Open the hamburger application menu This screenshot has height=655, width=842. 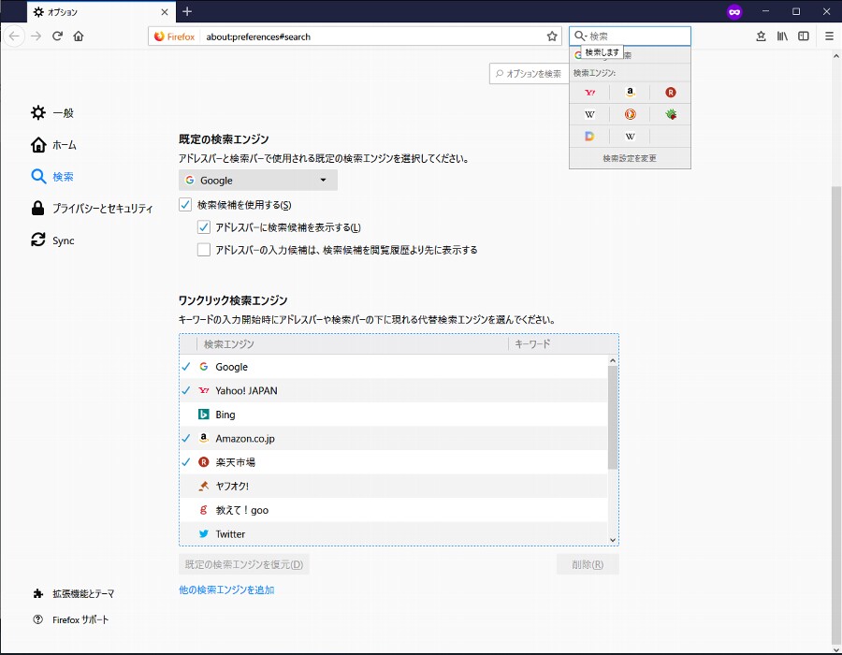(829, 36)
